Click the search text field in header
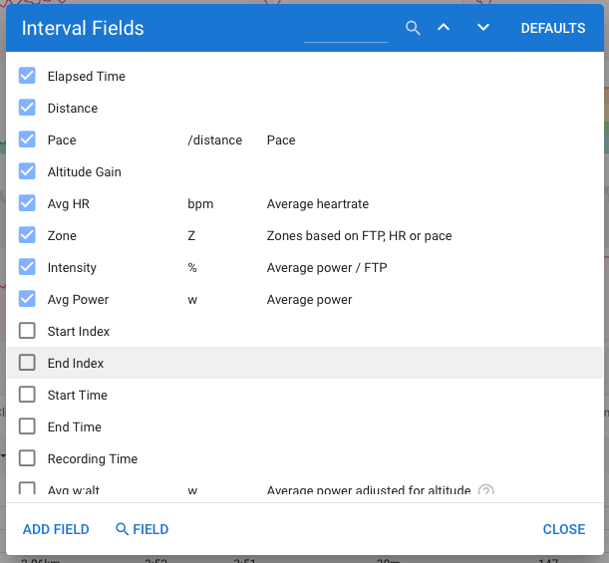 click(x=345, y=29)
